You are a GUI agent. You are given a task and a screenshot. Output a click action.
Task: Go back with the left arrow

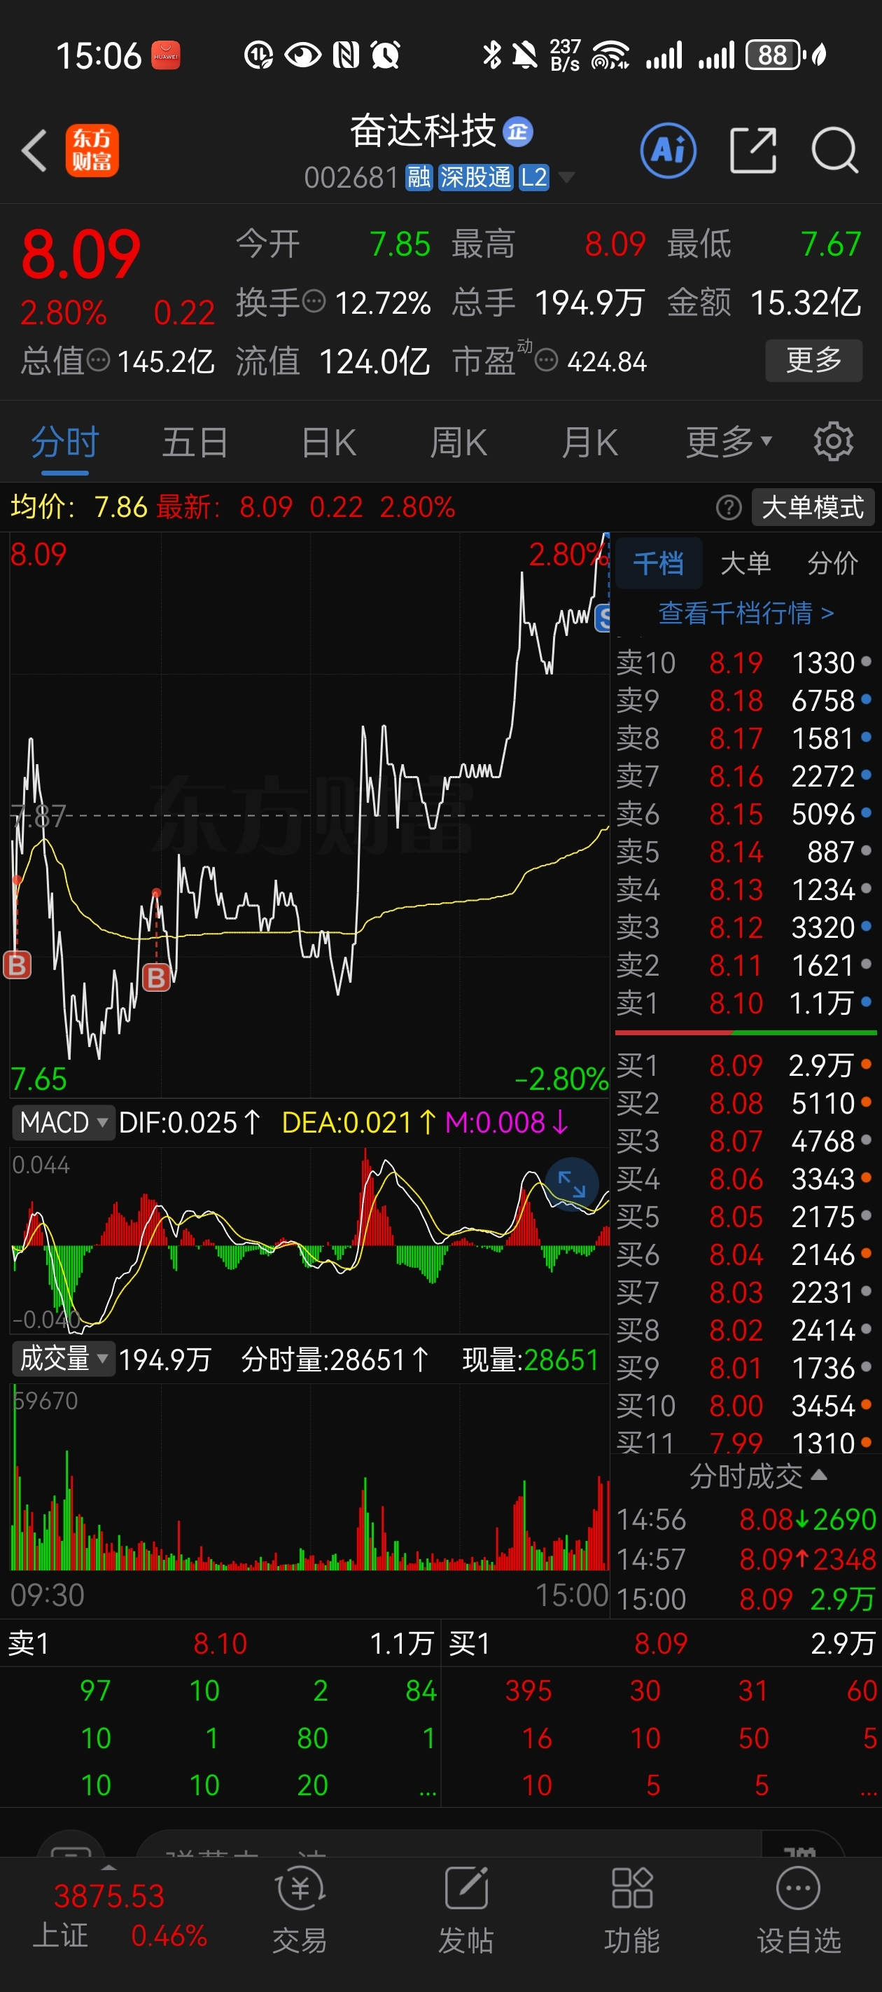click(x=34, y=150)
